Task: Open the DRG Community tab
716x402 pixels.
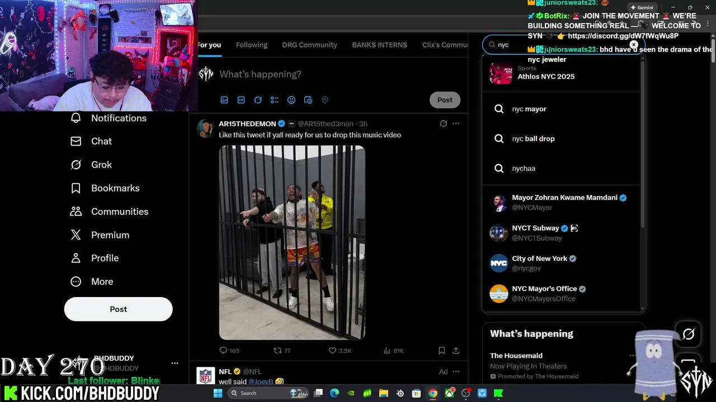Action: 309,45
